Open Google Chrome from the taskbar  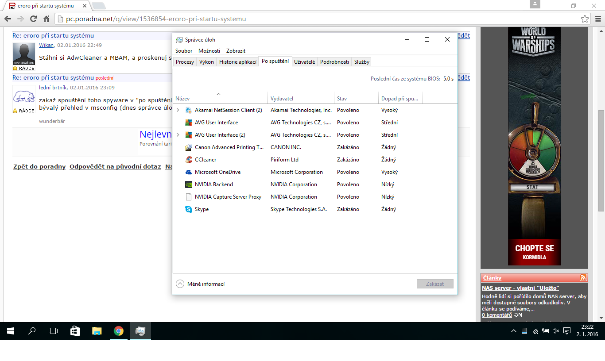click(118, 331)
